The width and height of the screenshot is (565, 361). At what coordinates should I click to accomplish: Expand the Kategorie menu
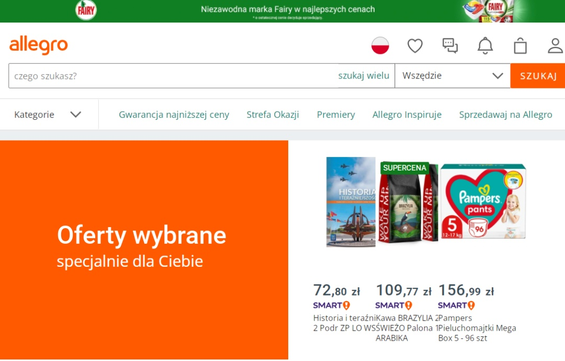(48, 115)
